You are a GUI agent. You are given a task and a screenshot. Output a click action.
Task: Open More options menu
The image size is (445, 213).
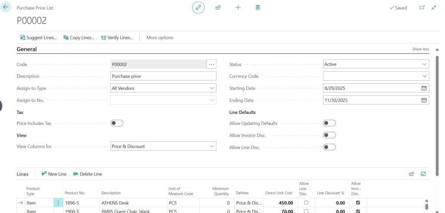(160, 37)
